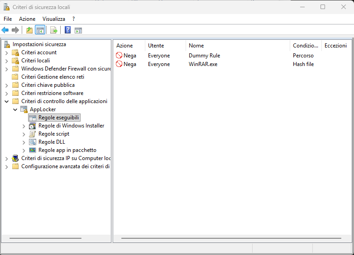This screenshot has height=255, width=354.
Task: Expand Configurazione avanzata dei criteri node
Action: 6,167
